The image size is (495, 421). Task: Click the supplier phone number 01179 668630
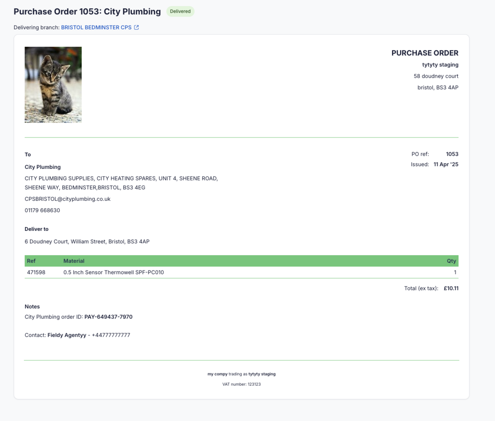[42, 210]
